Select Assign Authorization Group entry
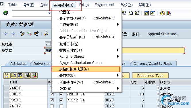Screen dimensions: 191x108 click(x=86, y=63)
